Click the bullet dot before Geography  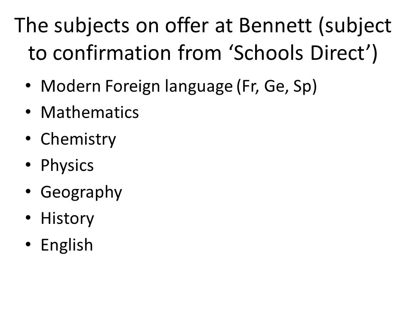point(28,192)
